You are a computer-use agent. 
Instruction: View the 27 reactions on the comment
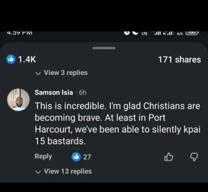pyautogui.click(x=87, y=157)
